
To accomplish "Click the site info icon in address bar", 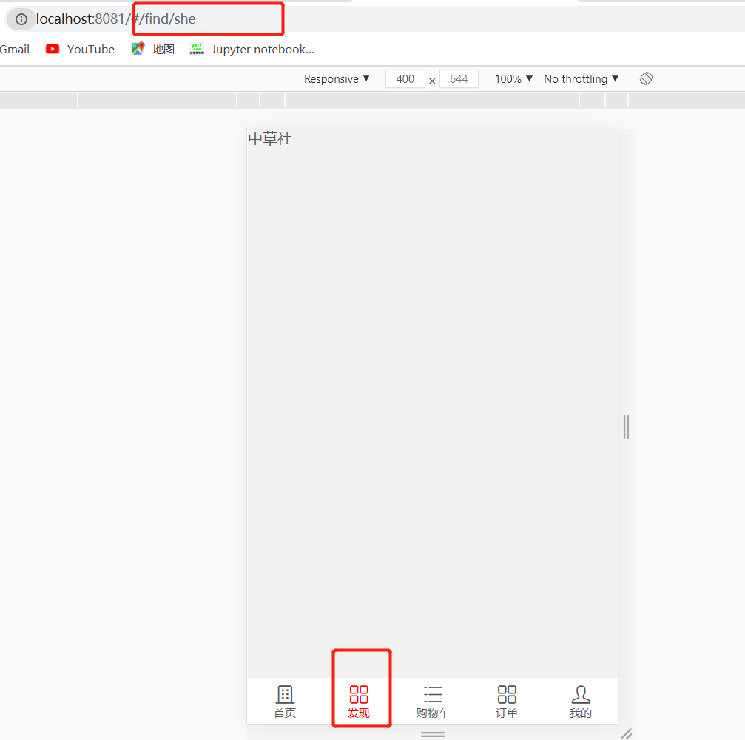I will (21, 18).
